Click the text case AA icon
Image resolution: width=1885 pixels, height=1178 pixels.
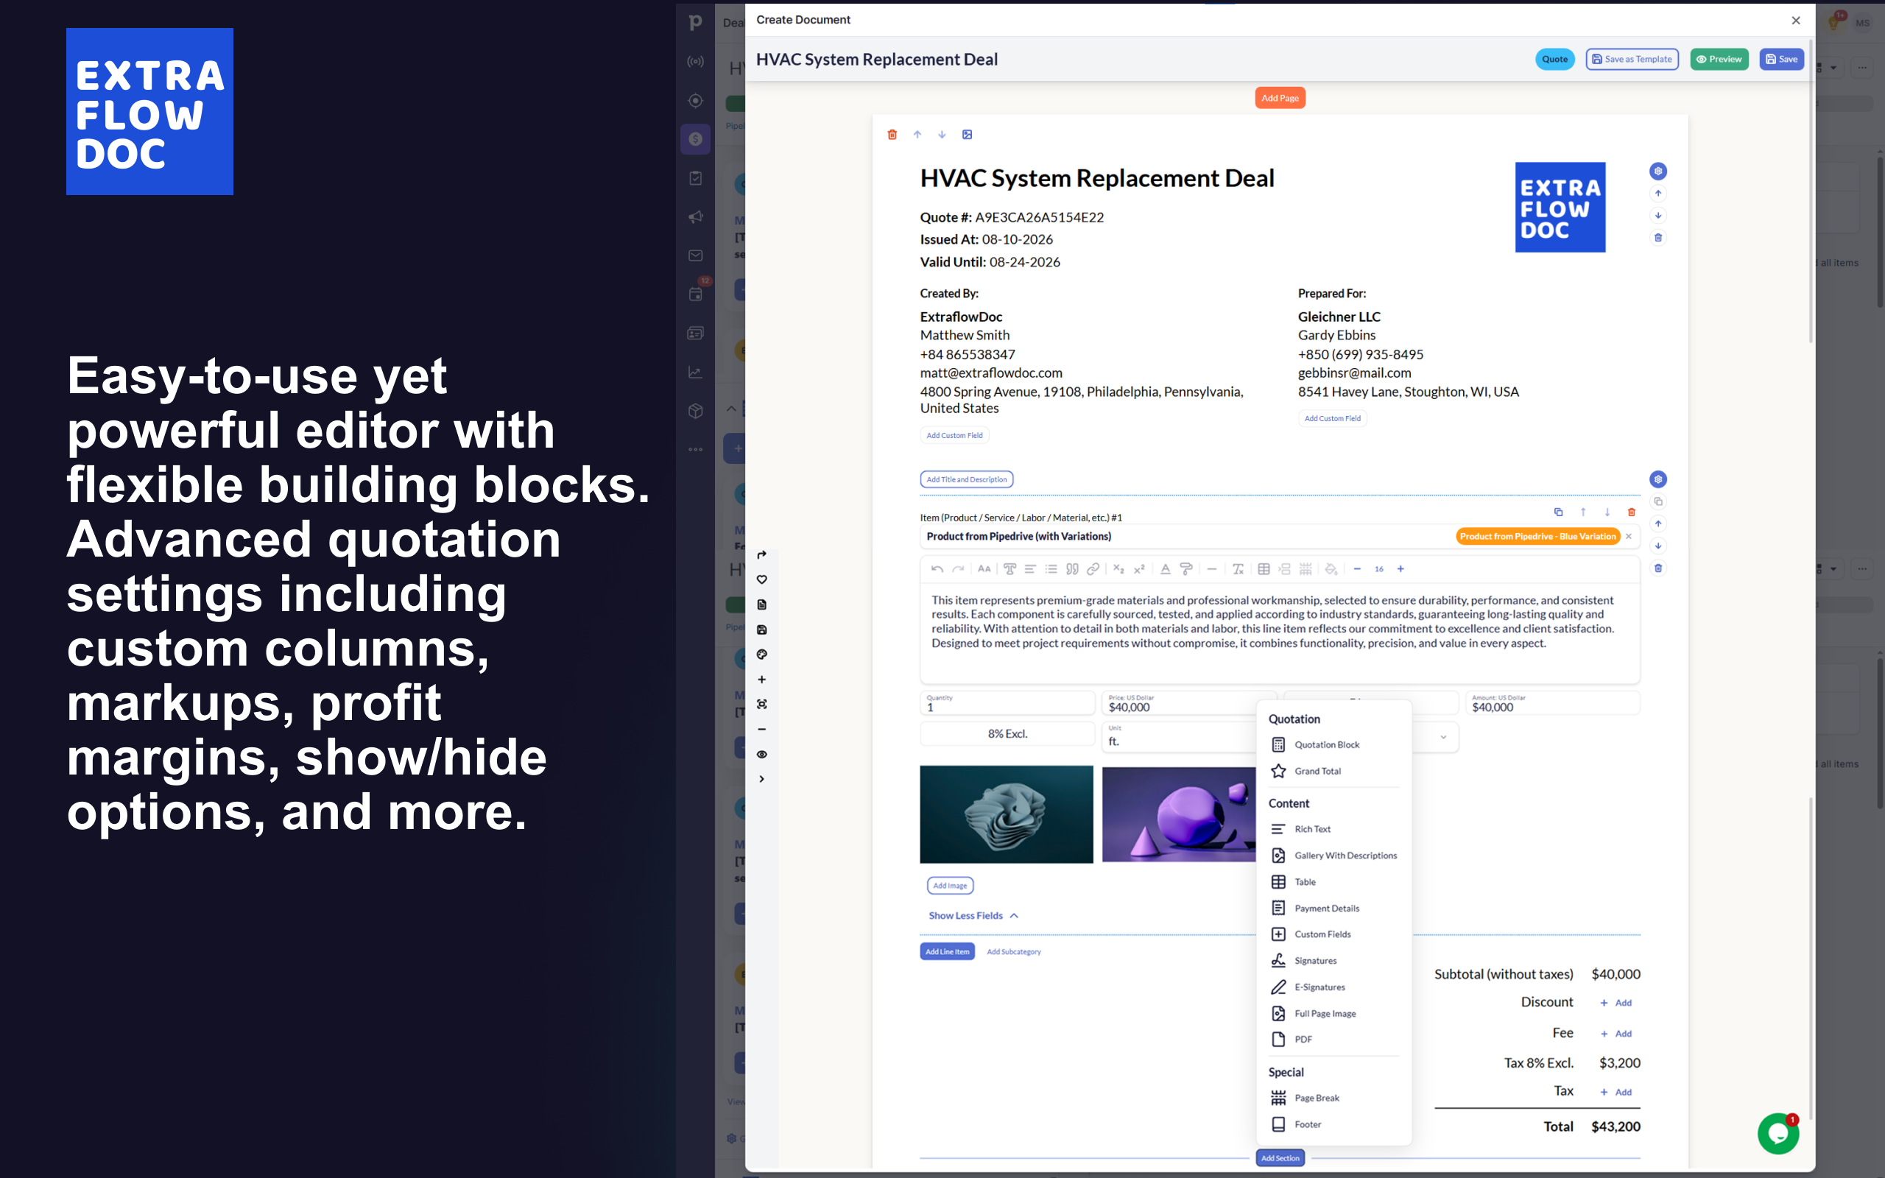[984, 568]
